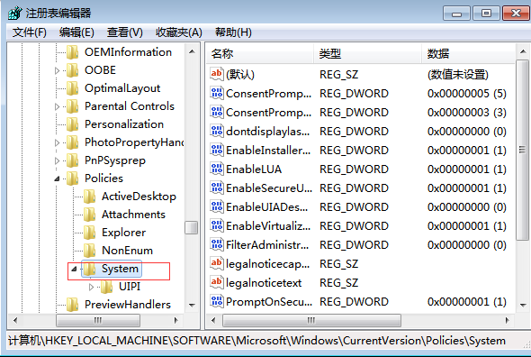
Task: Collapse the System node
Action: pos(74,269)
